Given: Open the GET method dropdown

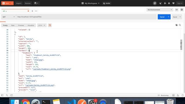Looking at the screenshot, I should coord(8,17).
